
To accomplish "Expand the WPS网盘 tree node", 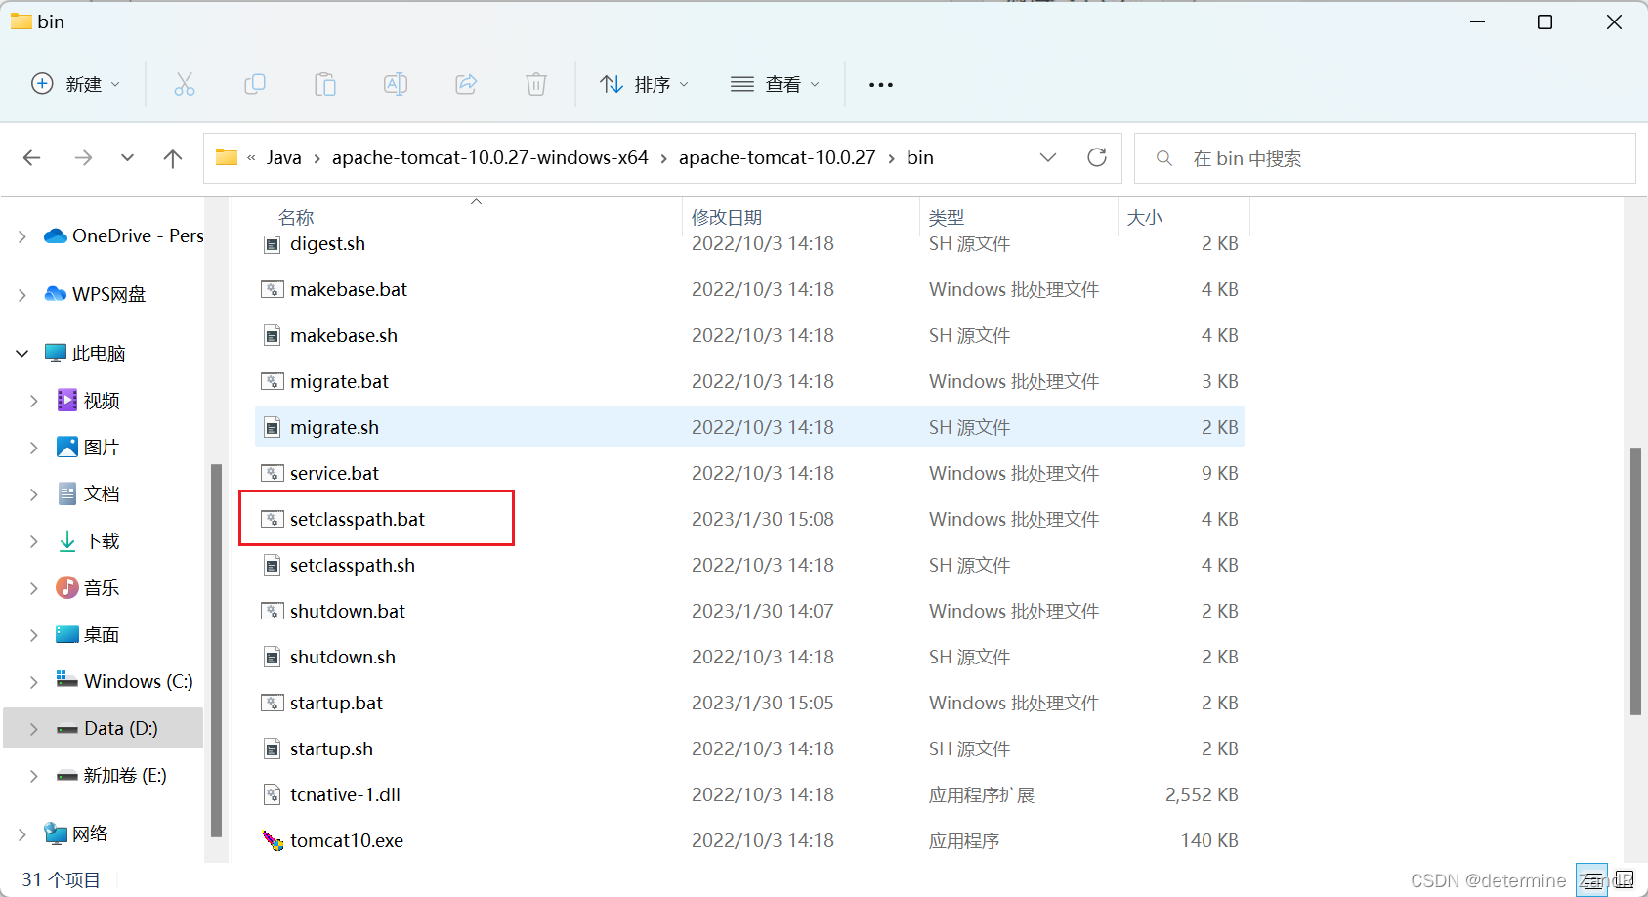I will tap(21, 295).
